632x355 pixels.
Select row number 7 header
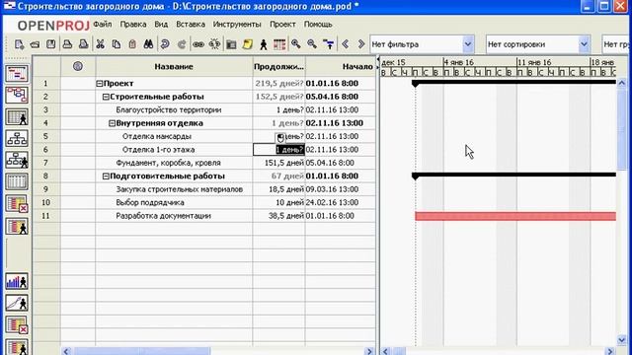click(46, 163)
